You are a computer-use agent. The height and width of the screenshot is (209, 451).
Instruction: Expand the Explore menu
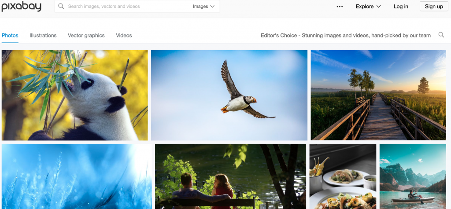pyautogui.click(x=368, y=6)
